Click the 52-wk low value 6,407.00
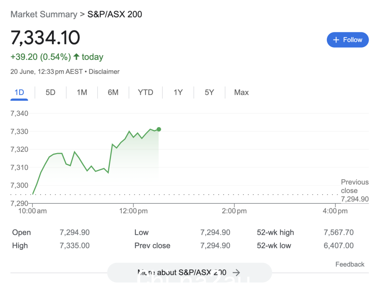Viewport: 387px width, 291px height. click(x=339, y=246)
